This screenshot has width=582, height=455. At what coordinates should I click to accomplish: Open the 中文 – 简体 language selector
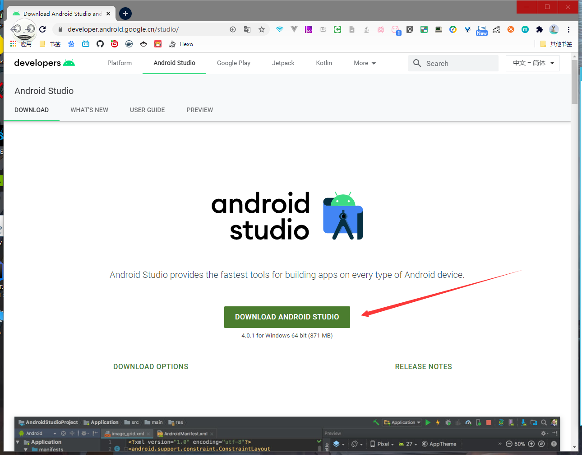pos(533,63)
